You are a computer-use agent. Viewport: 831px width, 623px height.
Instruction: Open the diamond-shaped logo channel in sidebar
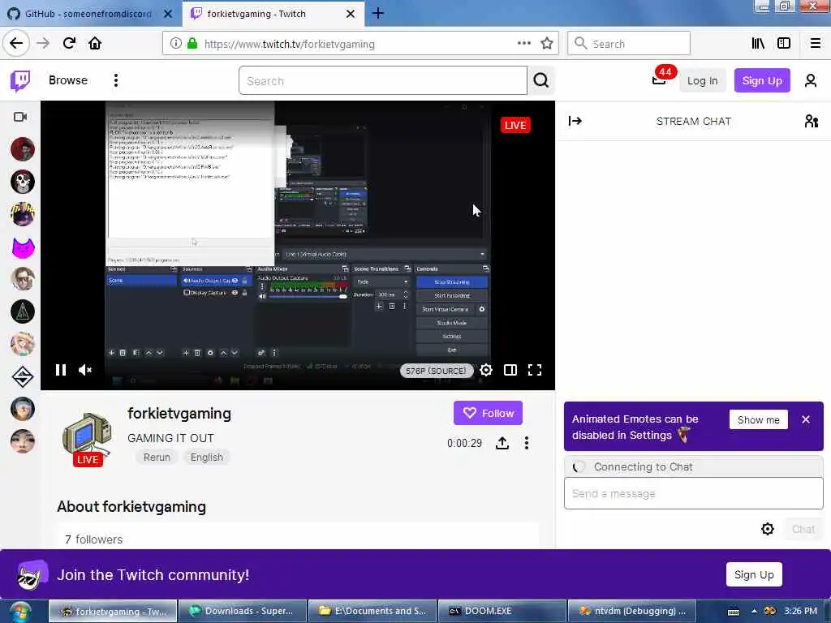22,376
